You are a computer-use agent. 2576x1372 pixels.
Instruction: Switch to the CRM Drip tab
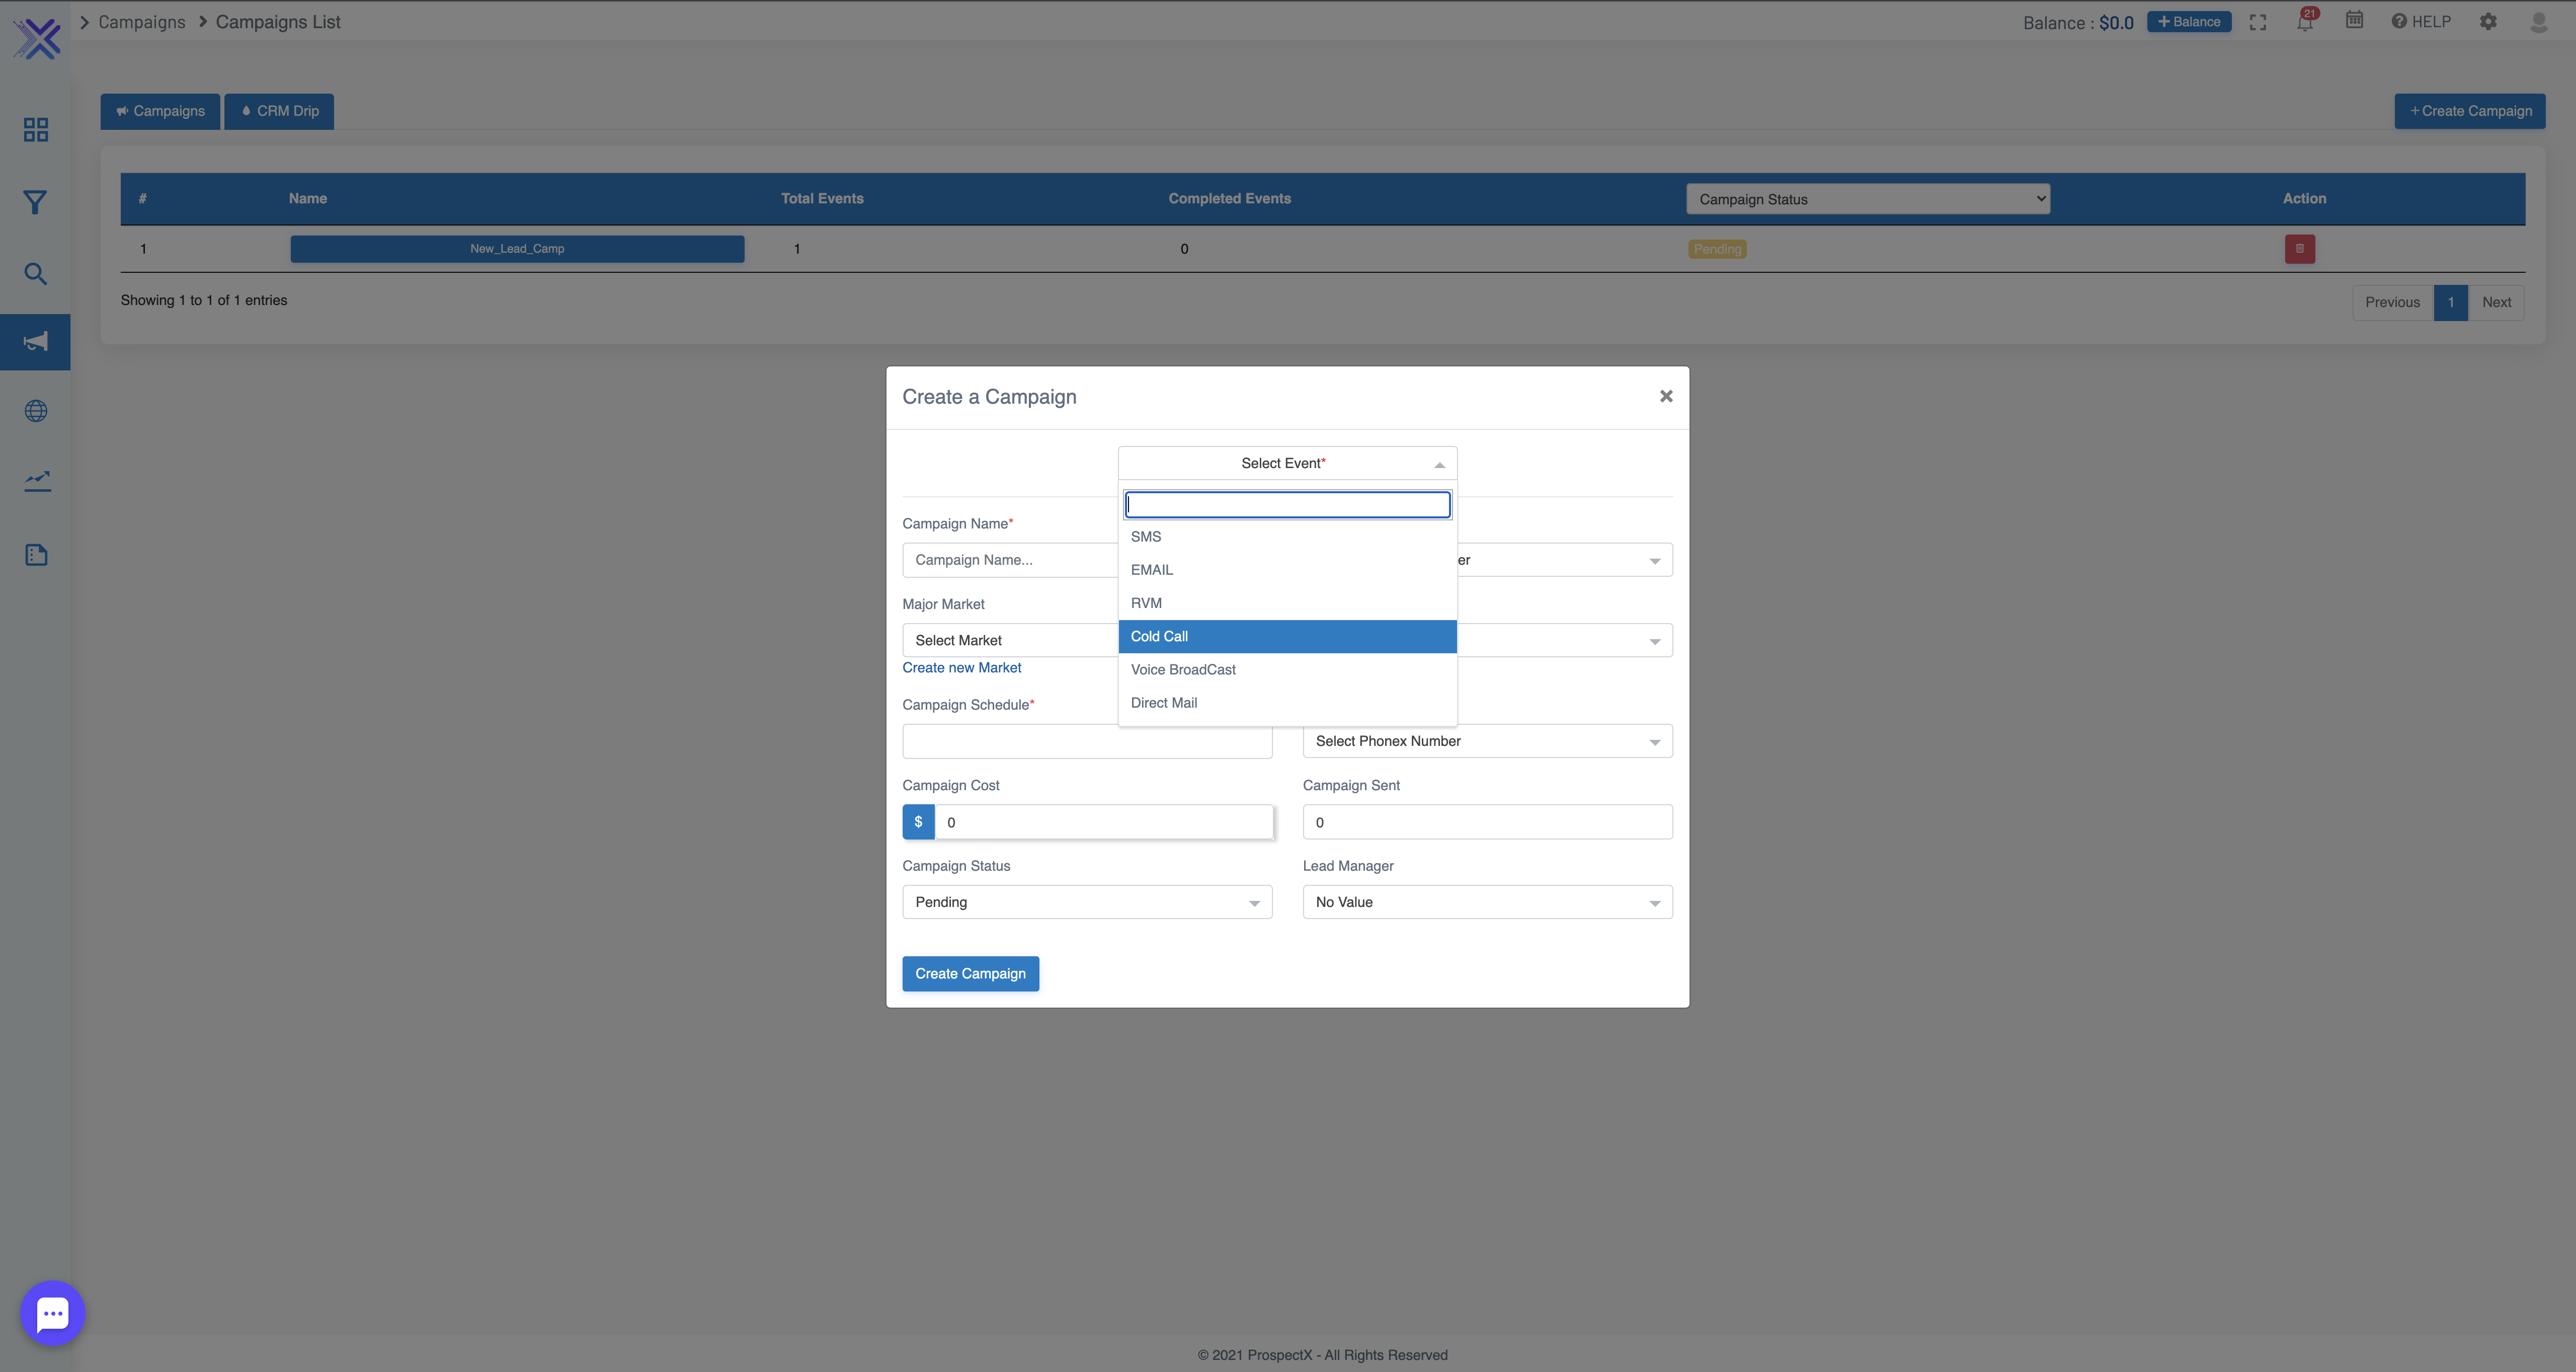click(x=279, y=111)
